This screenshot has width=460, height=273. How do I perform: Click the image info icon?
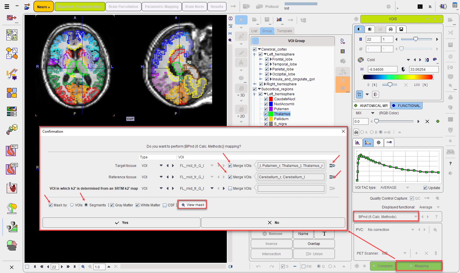[230, 18]
